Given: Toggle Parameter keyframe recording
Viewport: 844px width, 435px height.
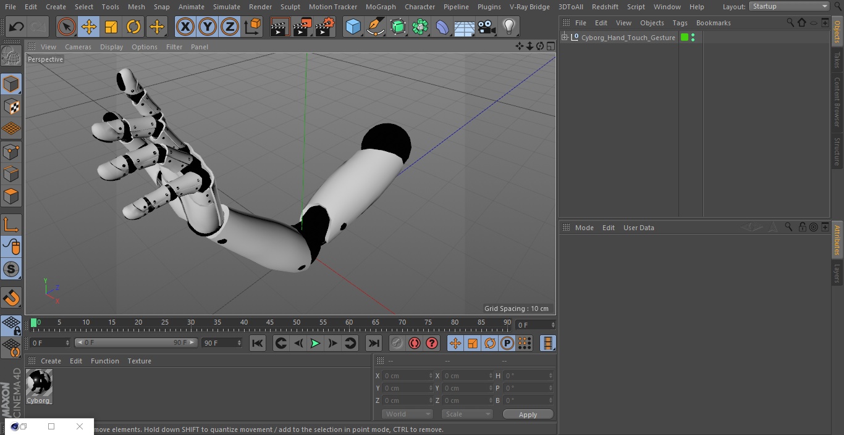Looking at the screenshot, I should tap(507, 343).
